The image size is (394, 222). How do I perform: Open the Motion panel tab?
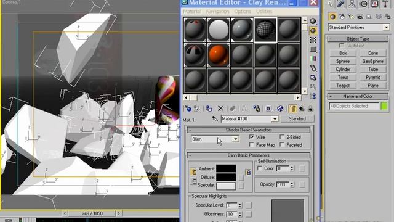[363, 4]
